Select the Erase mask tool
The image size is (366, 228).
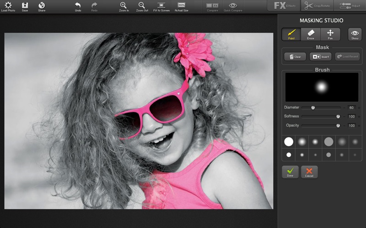(x=311, y=34)
